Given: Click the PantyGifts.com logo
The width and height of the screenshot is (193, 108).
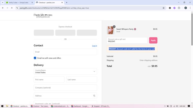Looking at the screenshot, I should 43,16.
